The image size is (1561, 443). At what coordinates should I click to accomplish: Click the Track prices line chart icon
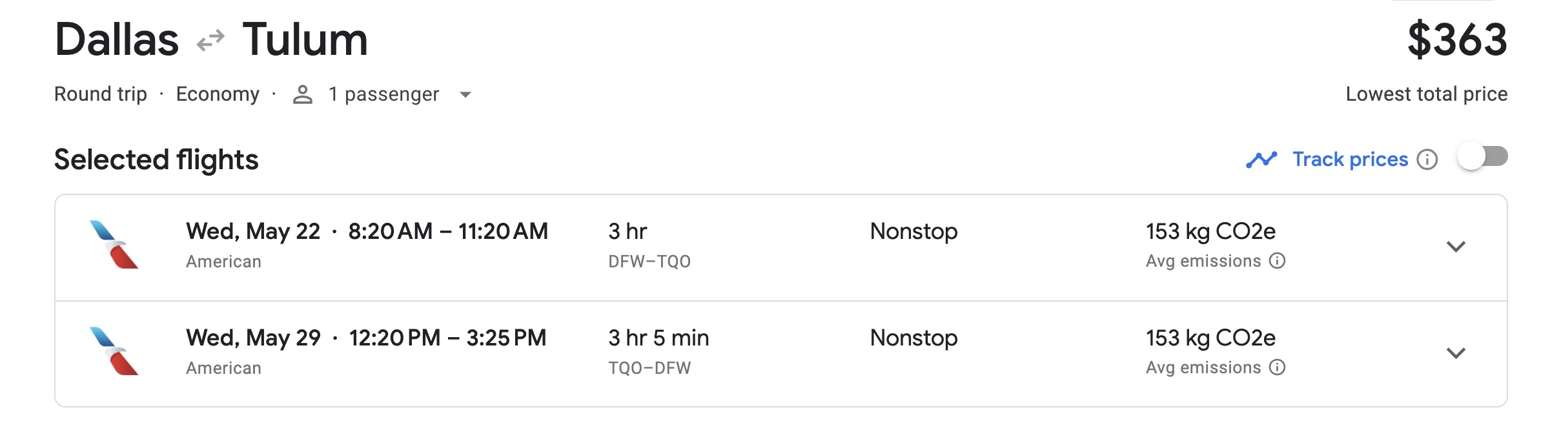tap(1261, 159)
